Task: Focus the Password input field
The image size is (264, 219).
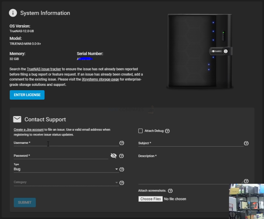Action: [x=61, y=156]
